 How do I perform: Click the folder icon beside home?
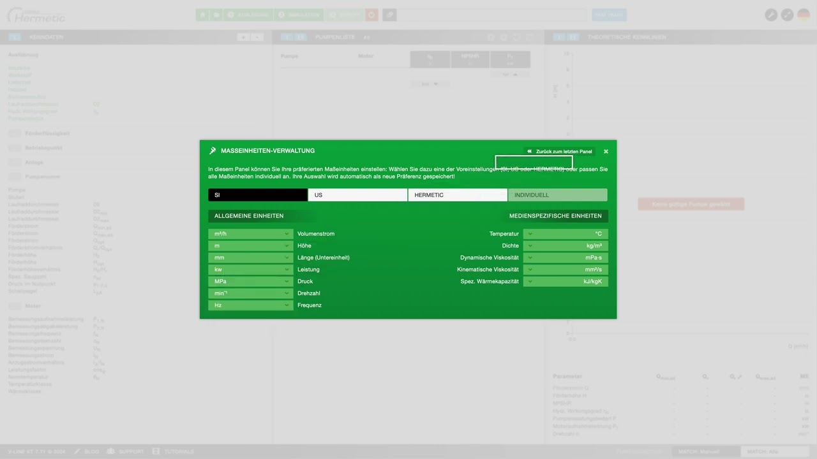pos(216,15)
